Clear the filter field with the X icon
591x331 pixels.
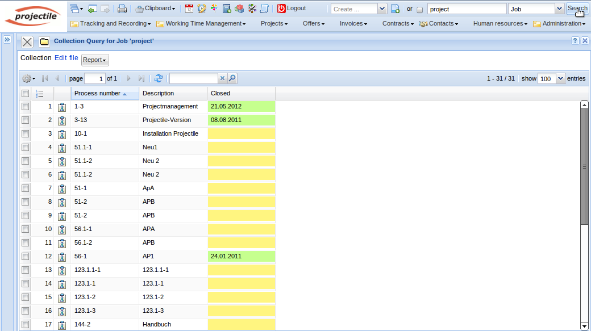point(222,78)
